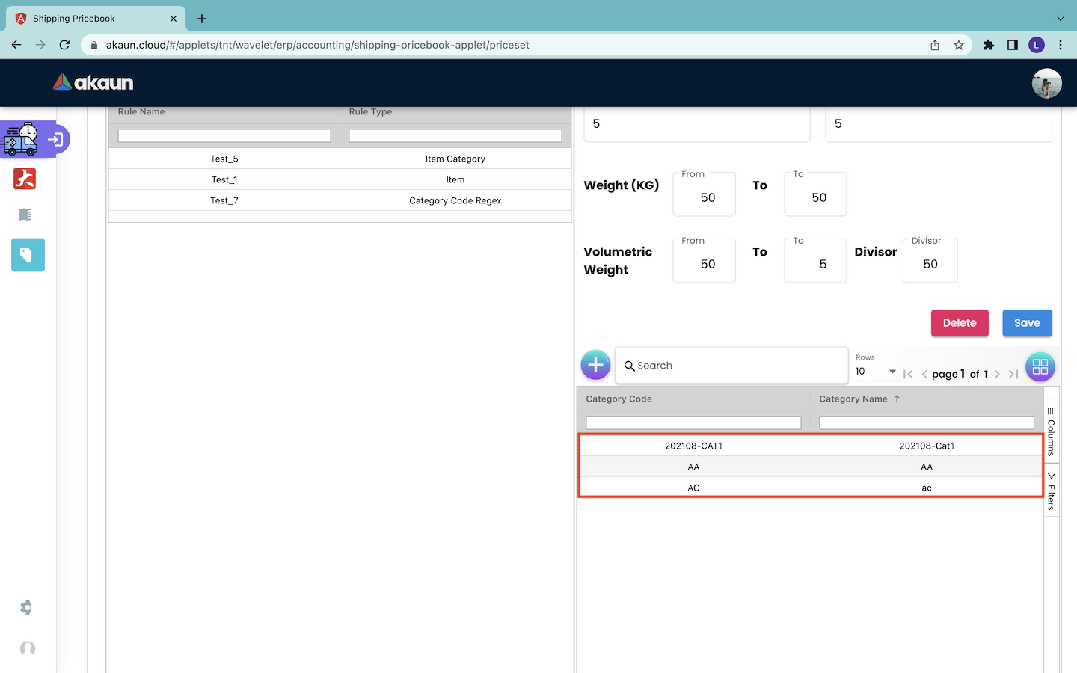Open the Columns side panel

click(x=1051, y=431)
